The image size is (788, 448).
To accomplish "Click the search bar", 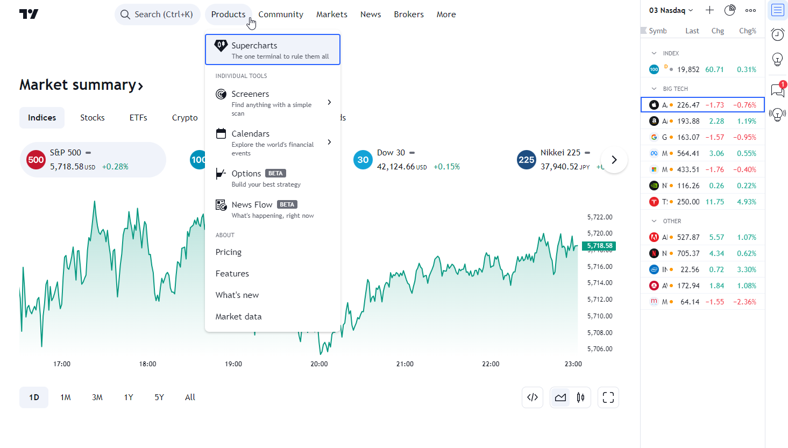I will pos(157,14).
